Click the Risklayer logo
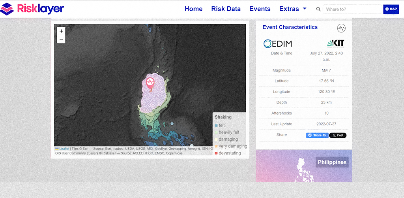Screen dimensions: 404x198 (x=32, y=9)
